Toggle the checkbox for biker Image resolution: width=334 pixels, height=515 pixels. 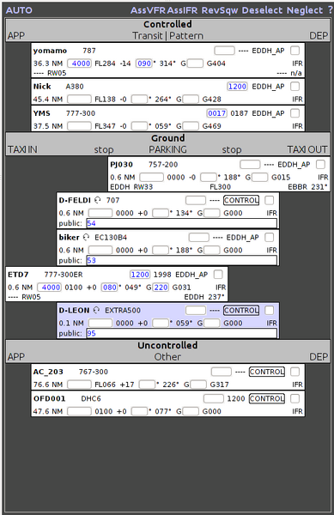[x=269, y=237]
